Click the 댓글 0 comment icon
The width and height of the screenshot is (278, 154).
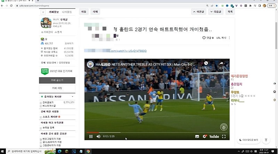(204, 38)
